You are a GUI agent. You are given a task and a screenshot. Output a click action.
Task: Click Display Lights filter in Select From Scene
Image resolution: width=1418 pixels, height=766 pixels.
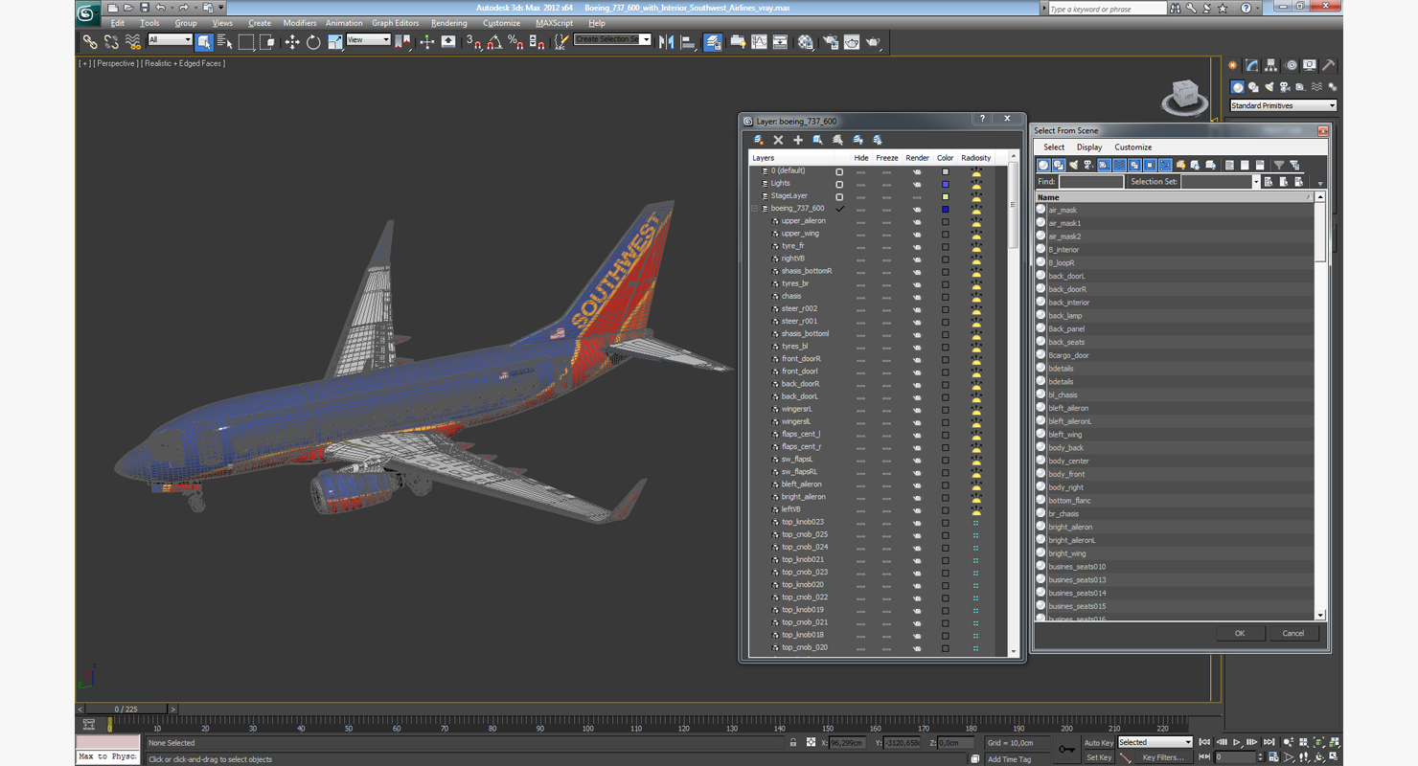coord(1074,165)
